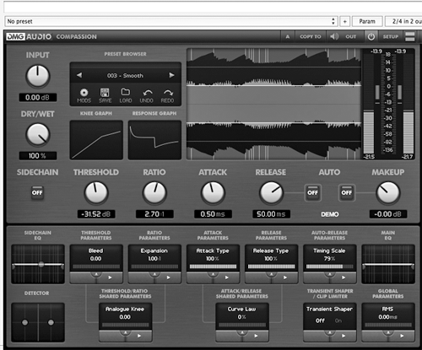Screen dimensions: 422x350
Task: Click the Ratio knob
Action: tap(154, 193)
